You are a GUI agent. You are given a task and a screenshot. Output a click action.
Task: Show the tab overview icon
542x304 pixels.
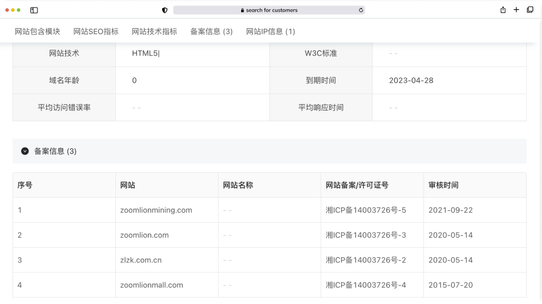click(530, 10)
